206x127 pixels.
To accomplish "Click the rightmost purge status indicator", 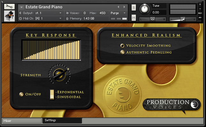I will click(x=124, y=19).
